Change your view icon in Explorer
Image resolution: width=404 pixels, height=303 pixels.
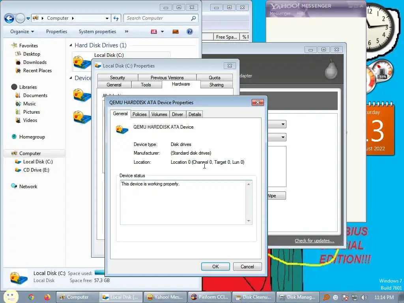pyautogui.click(x=154, y=32)
